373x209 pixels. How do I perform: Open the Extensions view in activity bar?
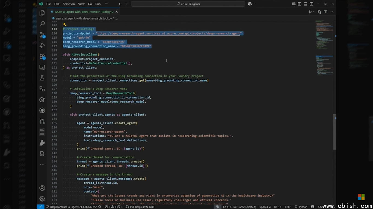(42, 56)
